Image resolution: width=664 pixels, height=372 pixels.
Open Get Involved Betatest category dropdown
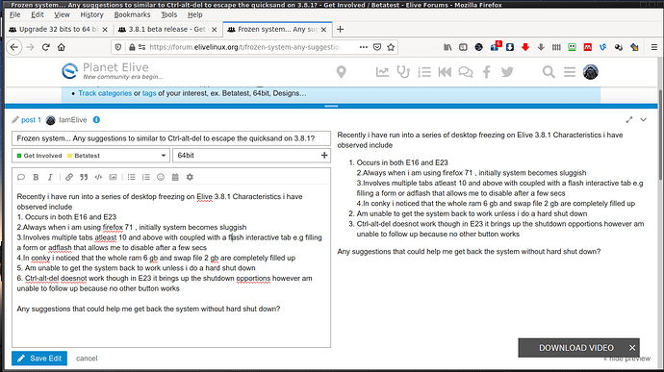point(90,156)
